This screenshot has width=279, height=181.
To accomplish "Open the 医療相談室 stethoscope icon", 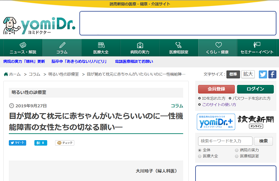I will pyautogui.click(x=179, y=45).
